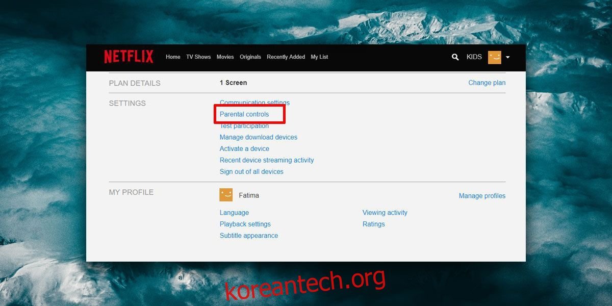Open Viewing activity link
This screenshot has width=612, height=306.
tap(385, 213)
